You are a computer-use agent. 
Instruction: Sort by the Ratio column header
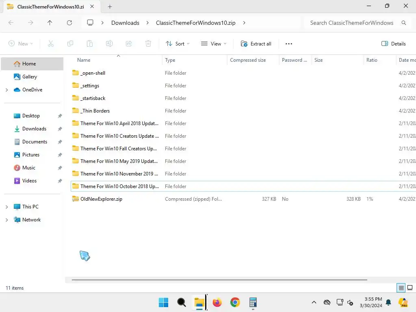[380, 60]
